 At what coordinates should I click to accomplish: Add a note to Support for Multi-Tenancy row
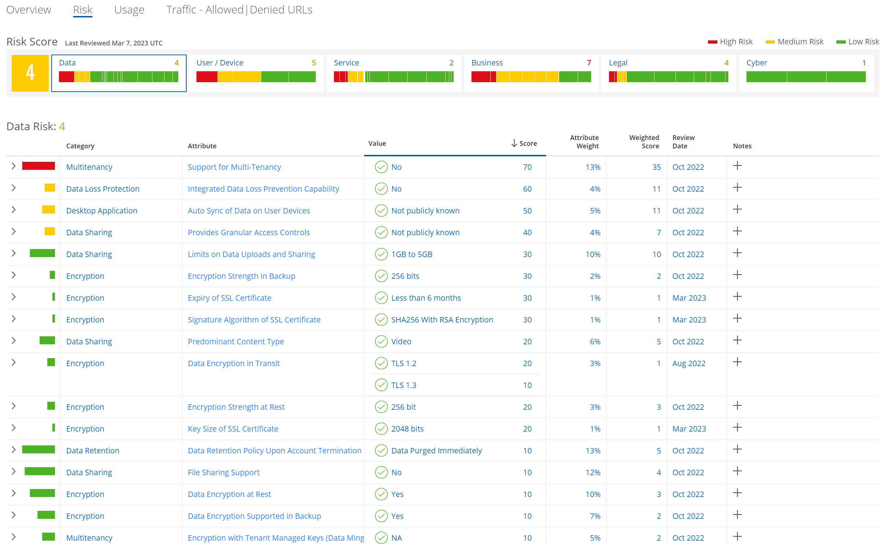737,166
